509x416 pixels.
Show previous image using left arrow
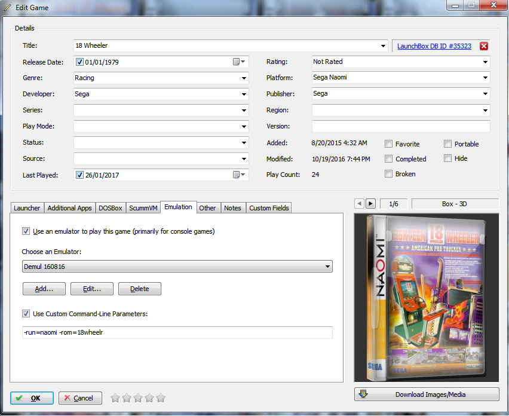359,204
